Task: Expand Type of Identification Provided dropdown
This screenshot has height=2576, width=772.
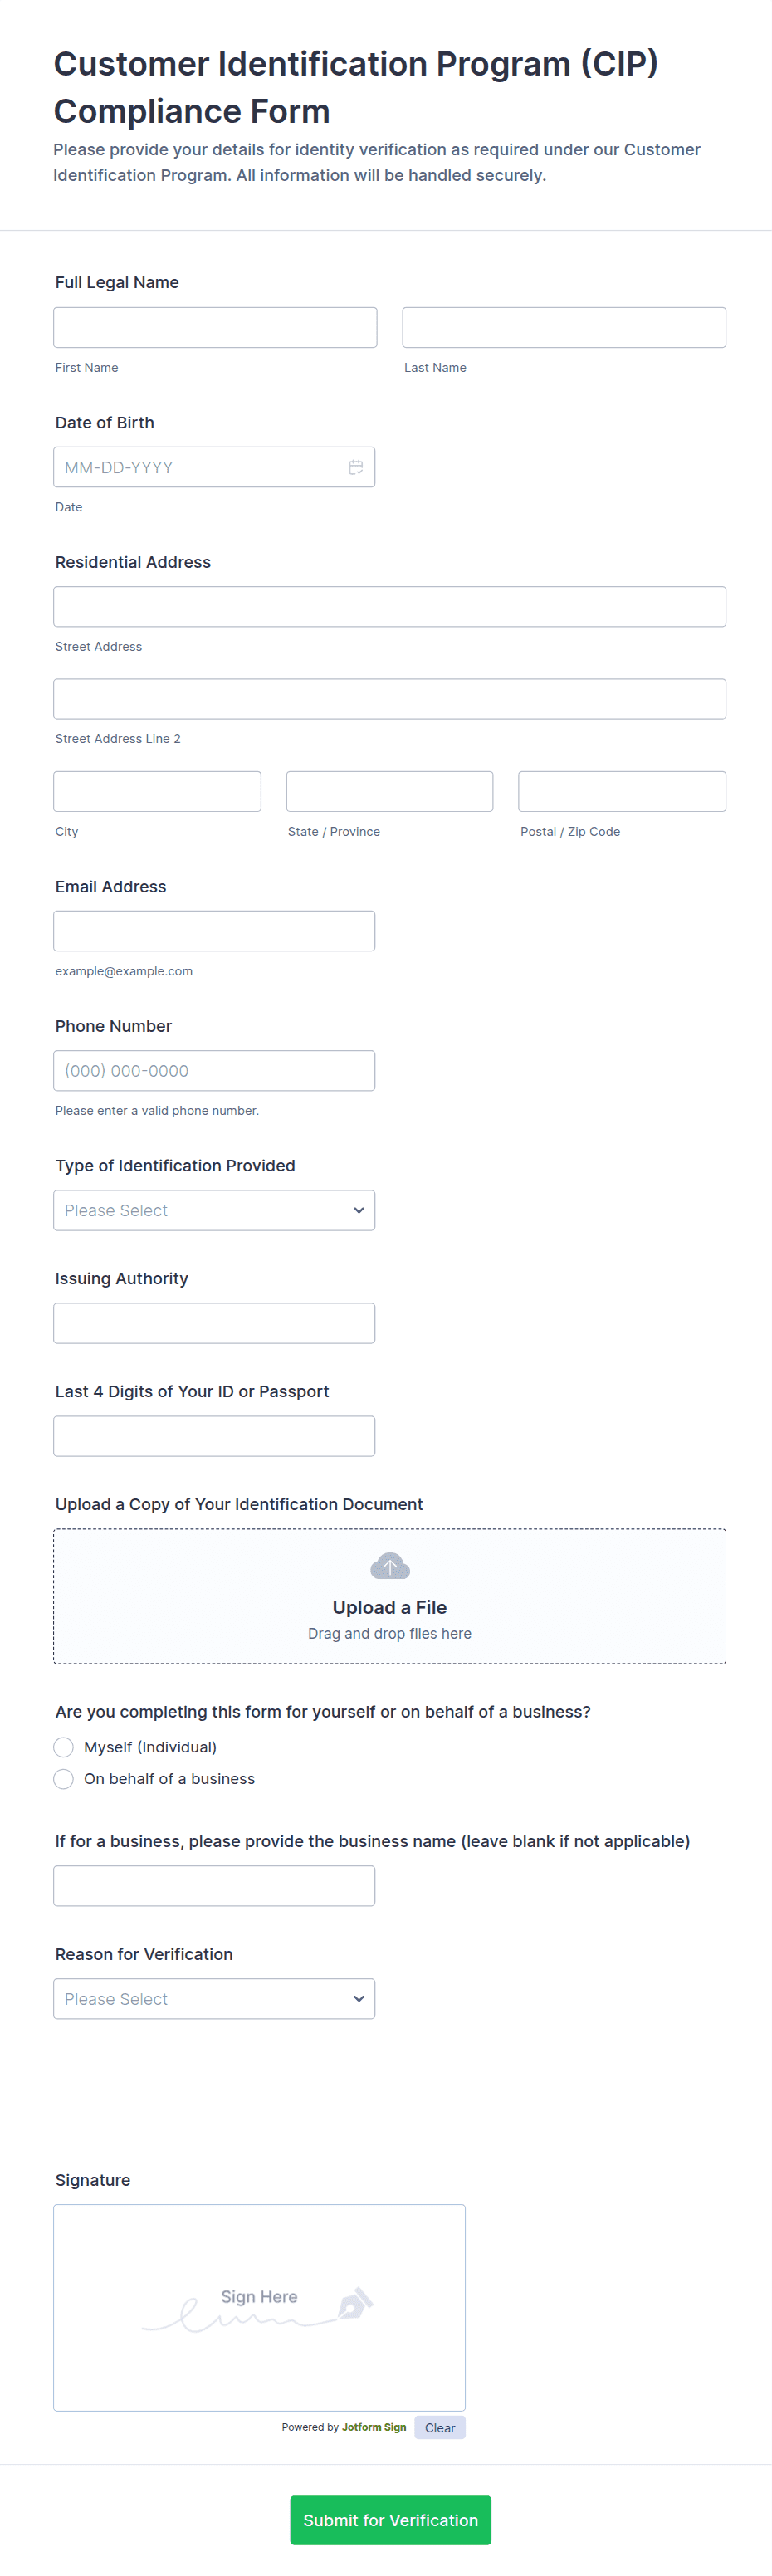Action: coord(214,1210)
